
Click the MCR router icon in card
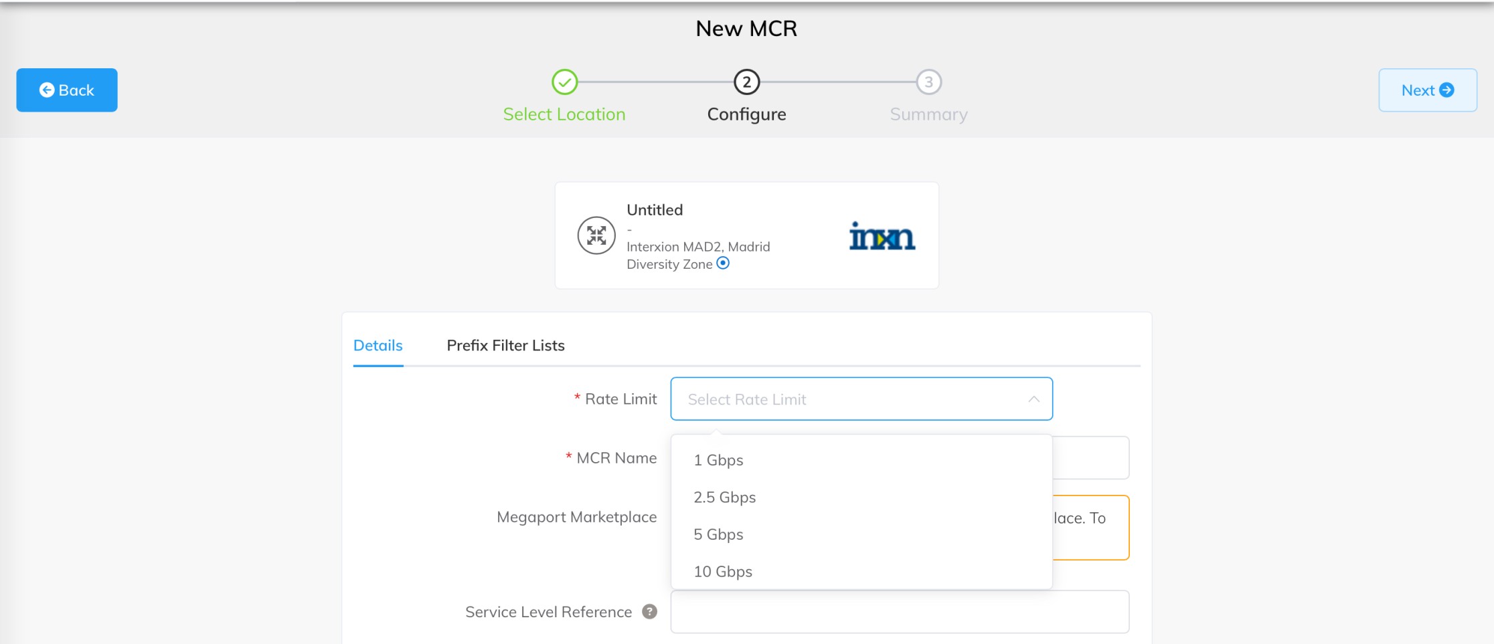(x=596, y=235)
